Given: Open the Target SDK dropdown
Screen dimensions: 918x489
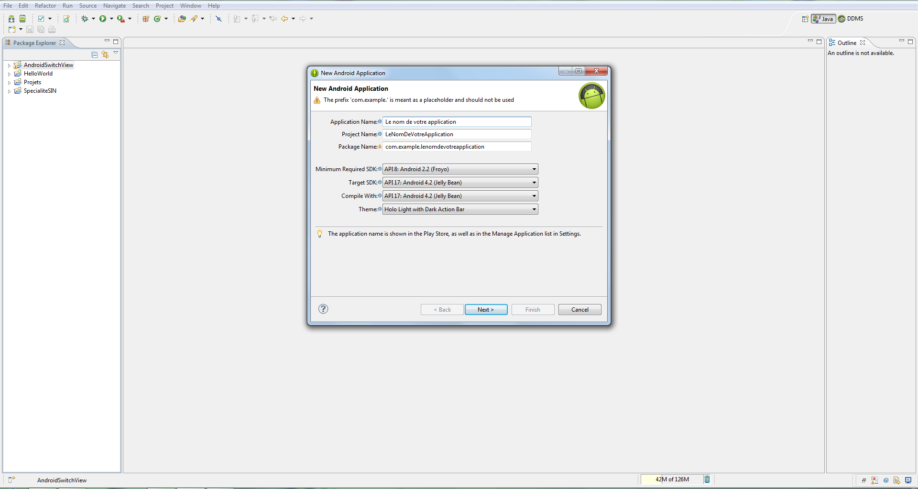Looking at the screenshot, I should 460,183.
